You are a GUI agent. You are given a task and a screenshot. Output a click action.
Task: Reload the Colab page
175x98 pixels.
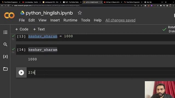coord(8,5)
